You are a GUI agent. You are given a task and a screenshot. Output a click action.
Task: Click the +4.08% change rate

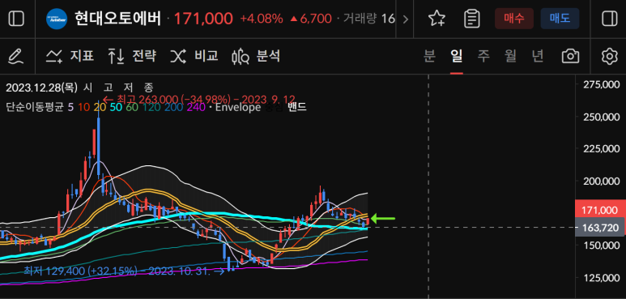pos(262,19)
